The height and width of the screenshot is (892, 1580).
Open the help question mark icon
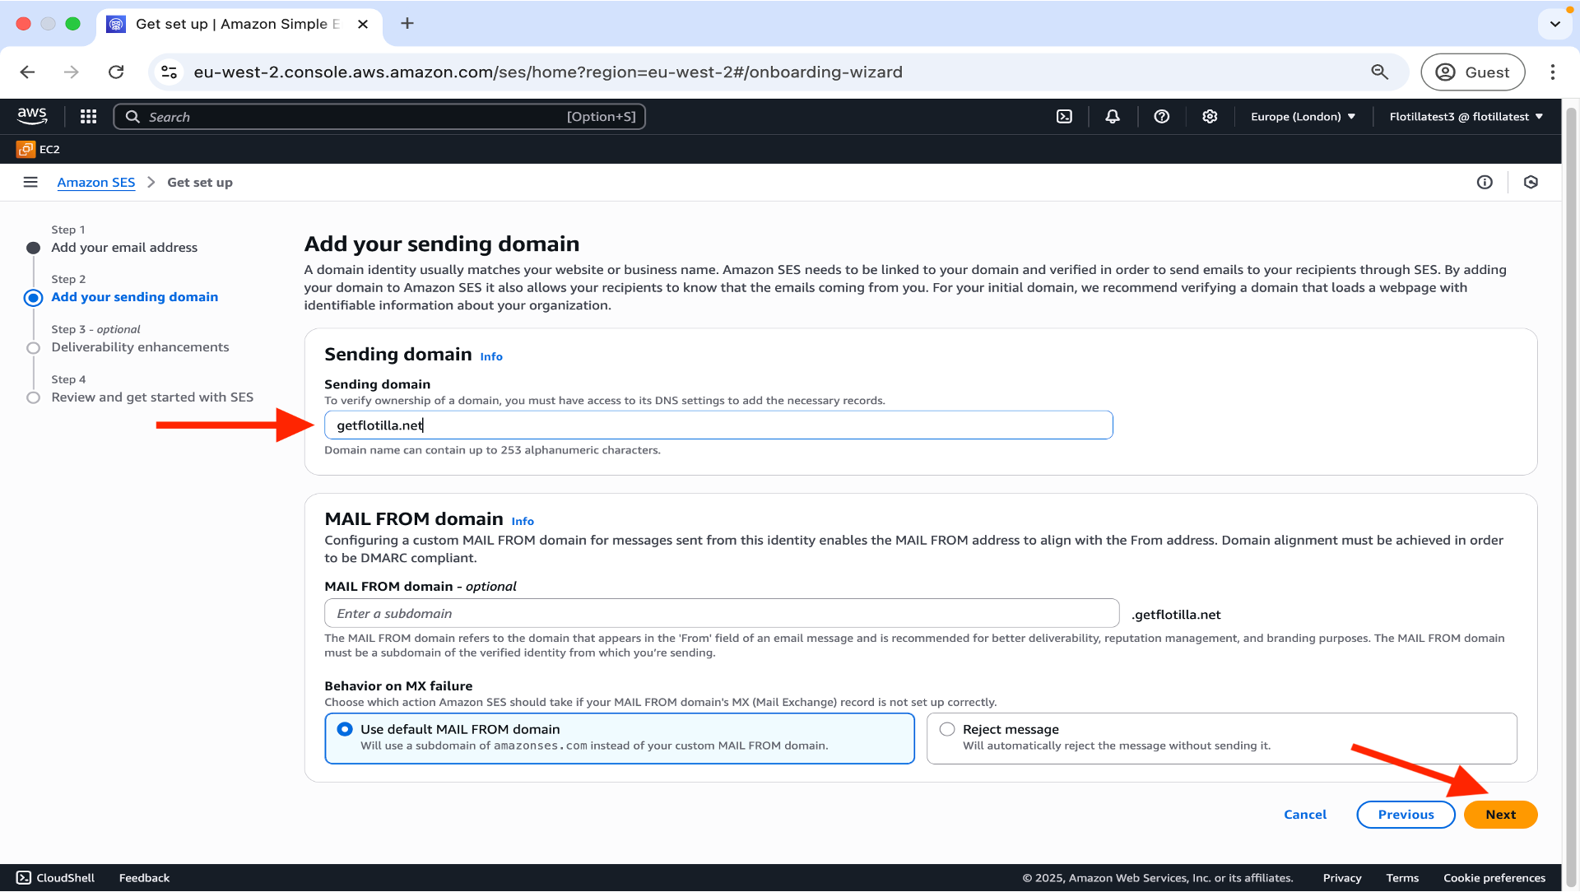pos(1161,117)
